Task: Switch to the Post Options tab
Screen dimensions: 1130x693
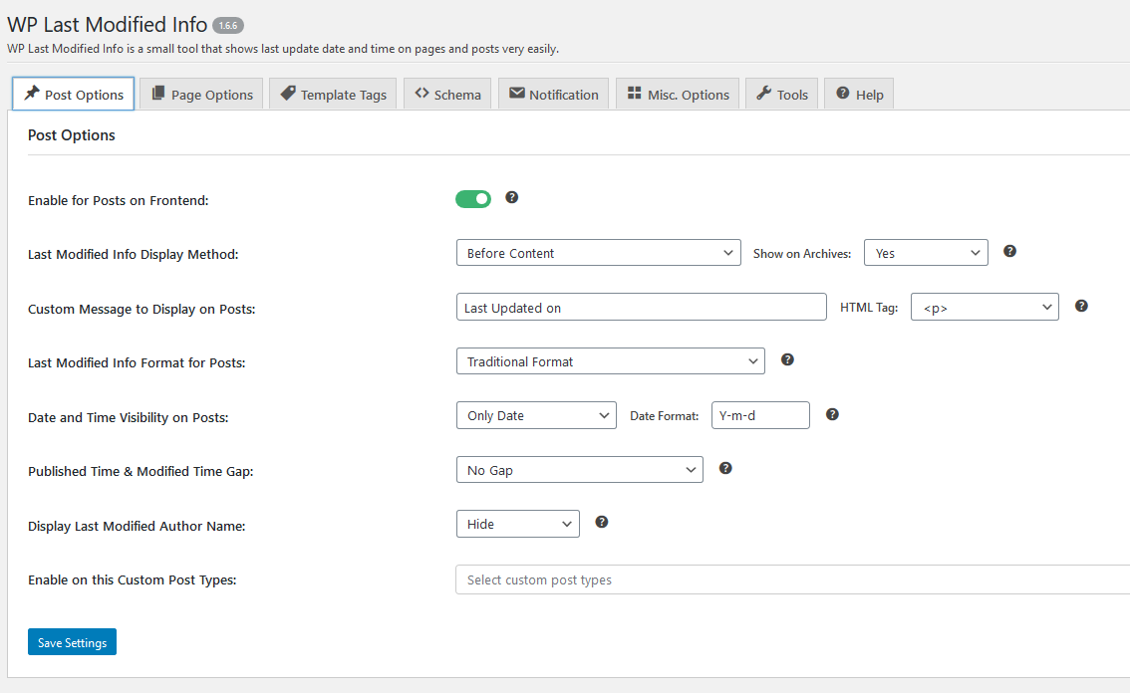Action: coord(73,95)
